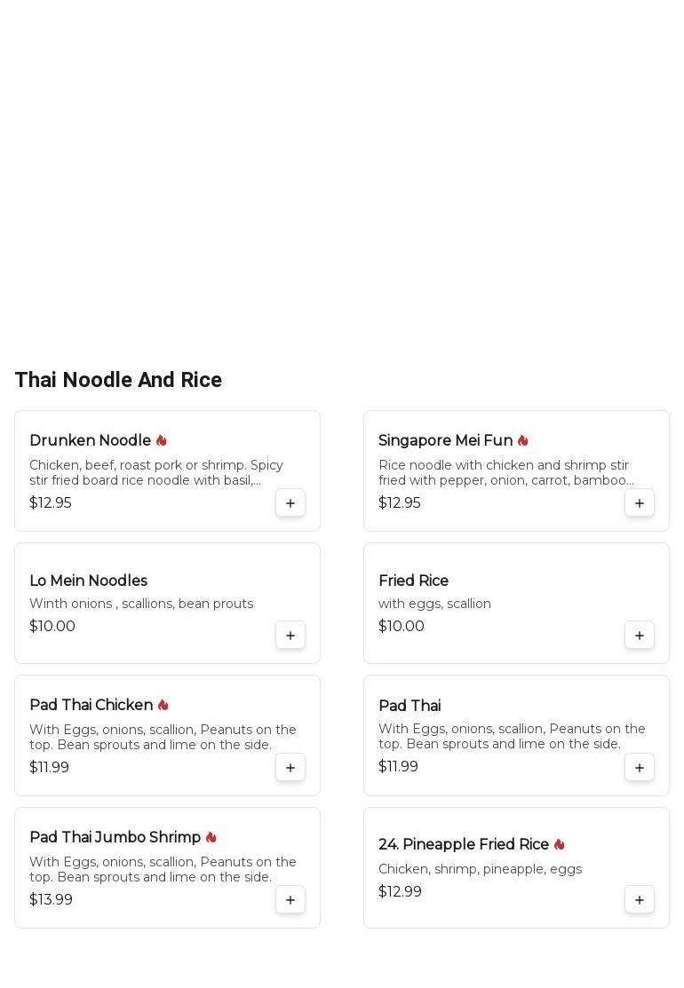Image resolution: width=684 pixels, height=988 pixels.
Task: Open the Fried Rice menu card
Action: click(x=516, y=603)
